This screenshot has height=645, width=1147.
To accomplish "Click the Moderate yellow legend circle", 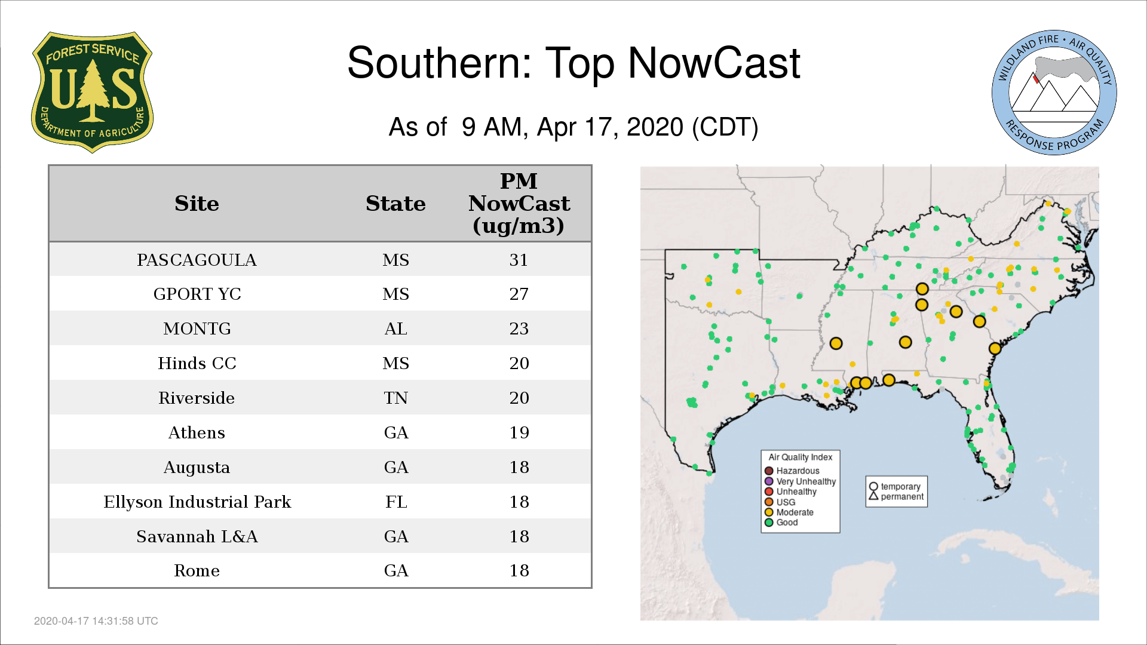I will click(x=769, y=512).
